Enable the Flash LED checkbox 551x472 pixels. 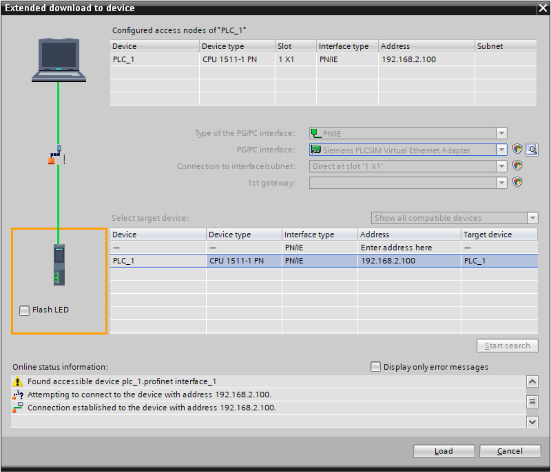point(24,311)
